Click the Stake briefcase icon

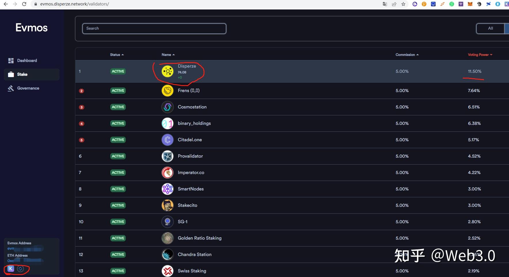(11, 74)
